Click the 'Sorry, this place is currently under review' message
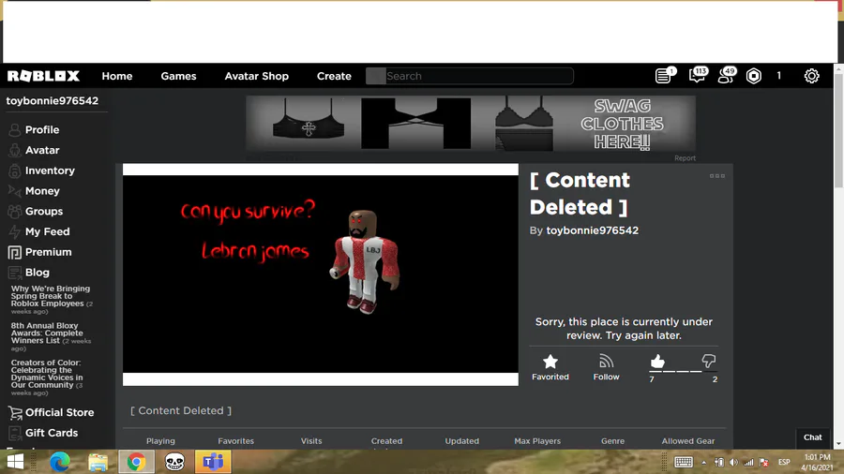 (624, 329)
